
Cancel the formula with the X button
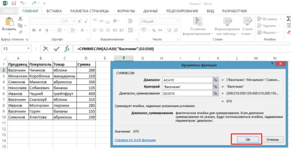click(45, 49)
